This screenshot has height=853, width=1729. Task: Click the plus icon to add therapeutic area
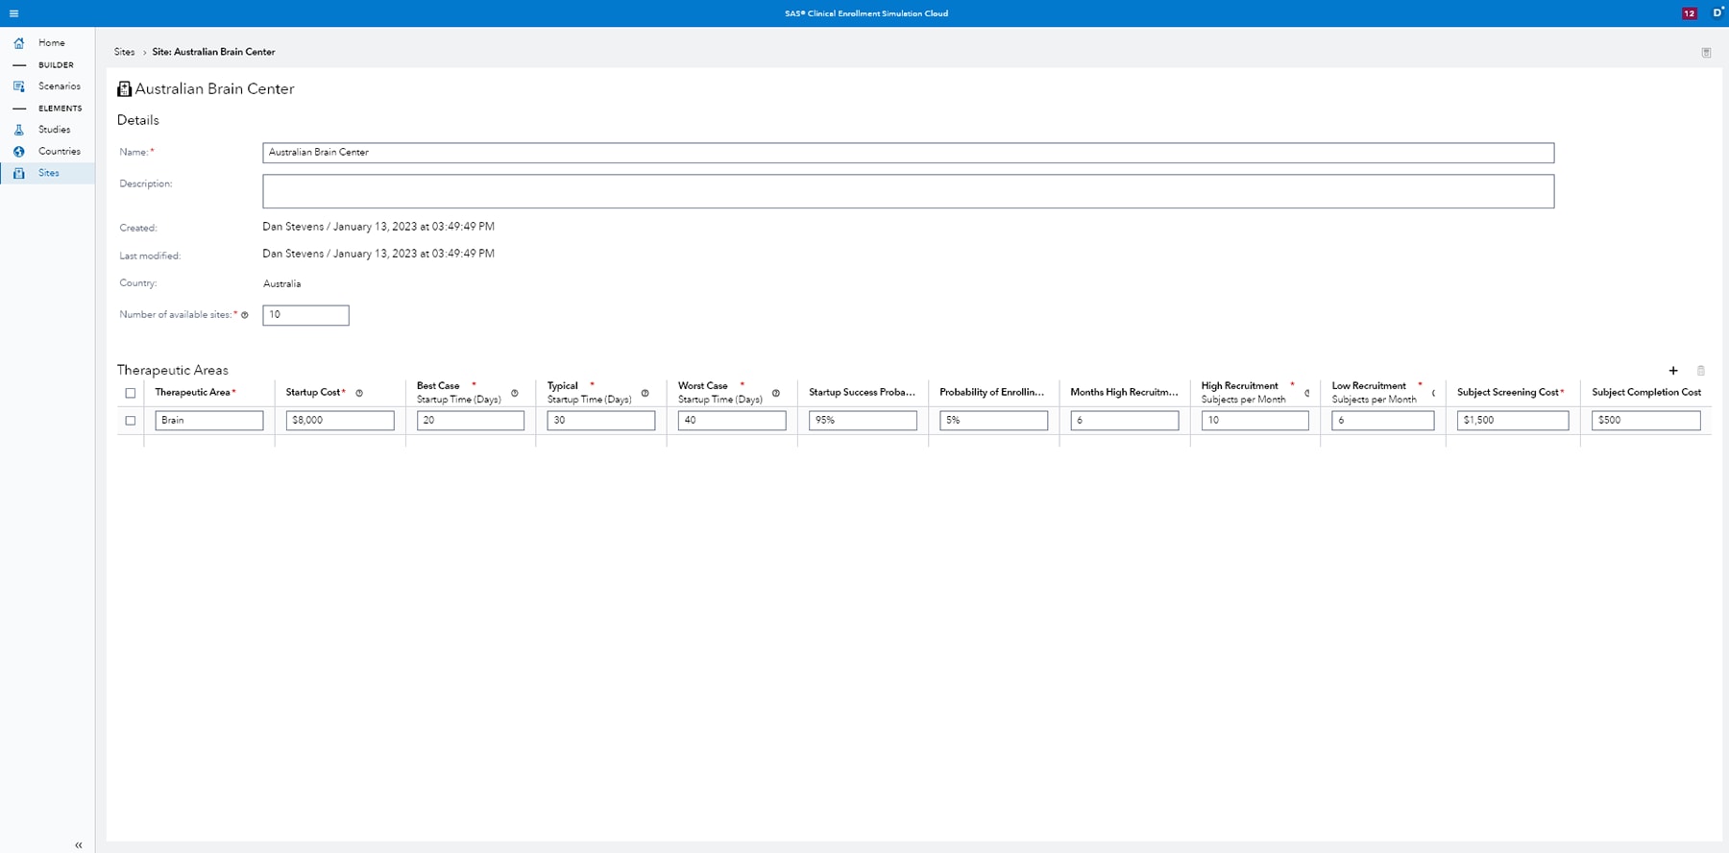[1673, 371]
